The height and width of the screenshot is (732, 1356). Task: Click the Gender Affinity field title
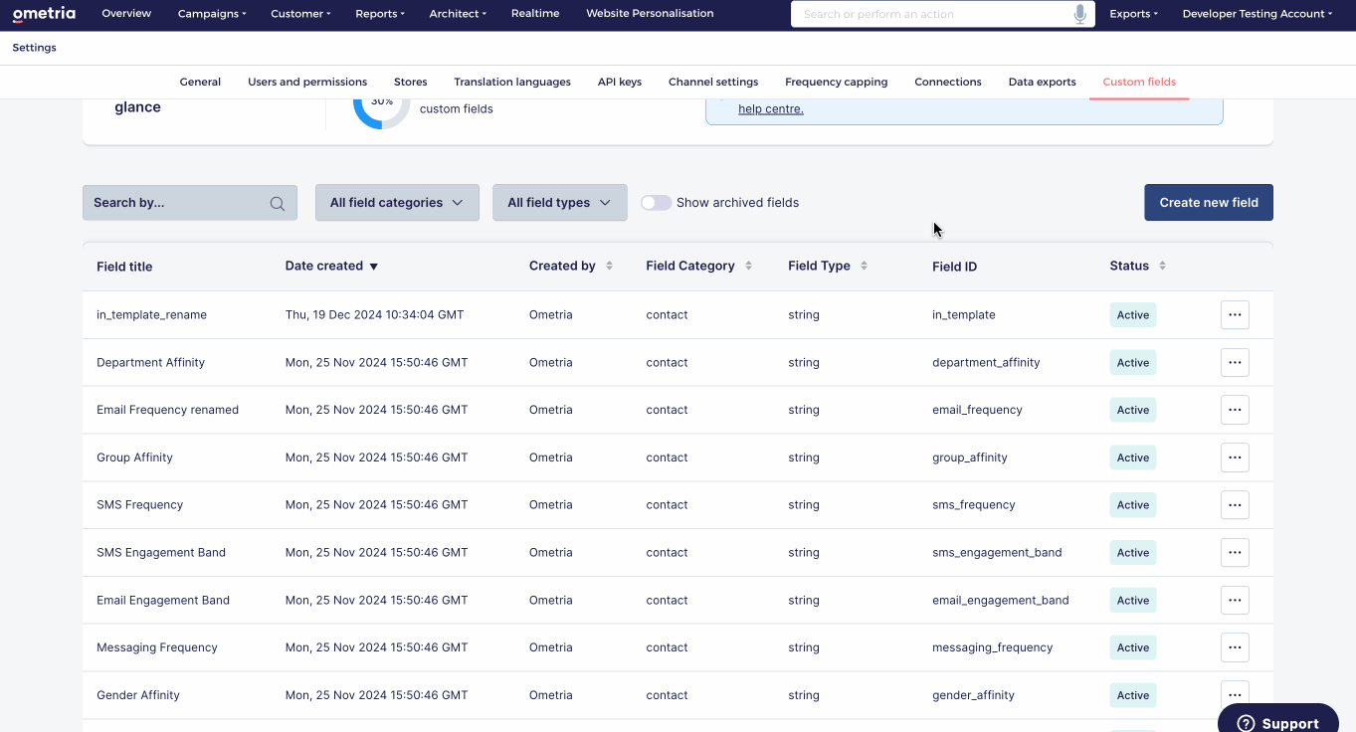point(138,695)
